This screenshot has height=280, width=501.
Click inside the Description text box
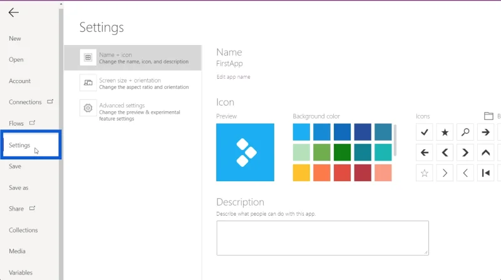tap(323, 238)
